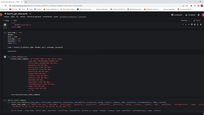Open the Aplicaciones bookmarks shortcut
The width and height of the screenshot is (204, 115).
tap(4, 9)
